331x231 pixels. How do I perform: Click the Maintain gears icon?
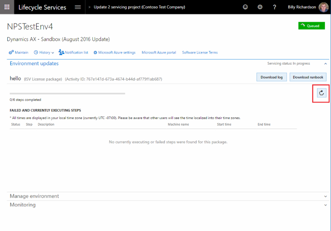11,52
